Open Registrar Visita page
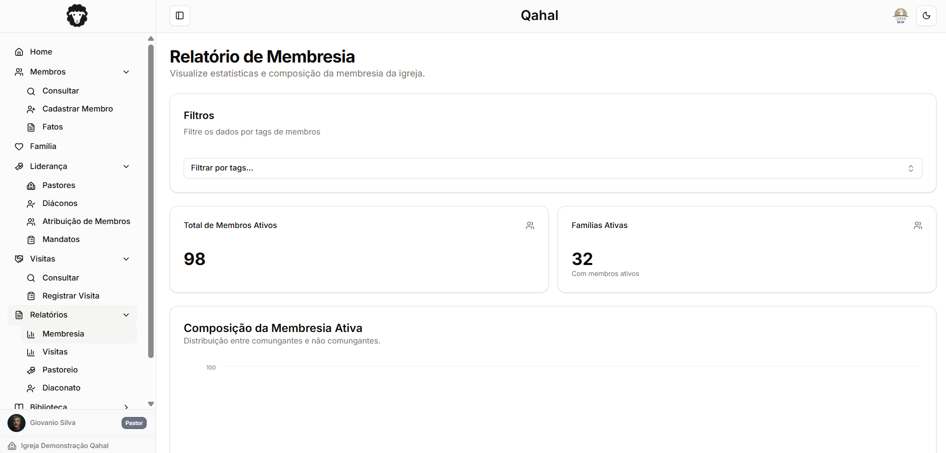 [x=71, y=296]
